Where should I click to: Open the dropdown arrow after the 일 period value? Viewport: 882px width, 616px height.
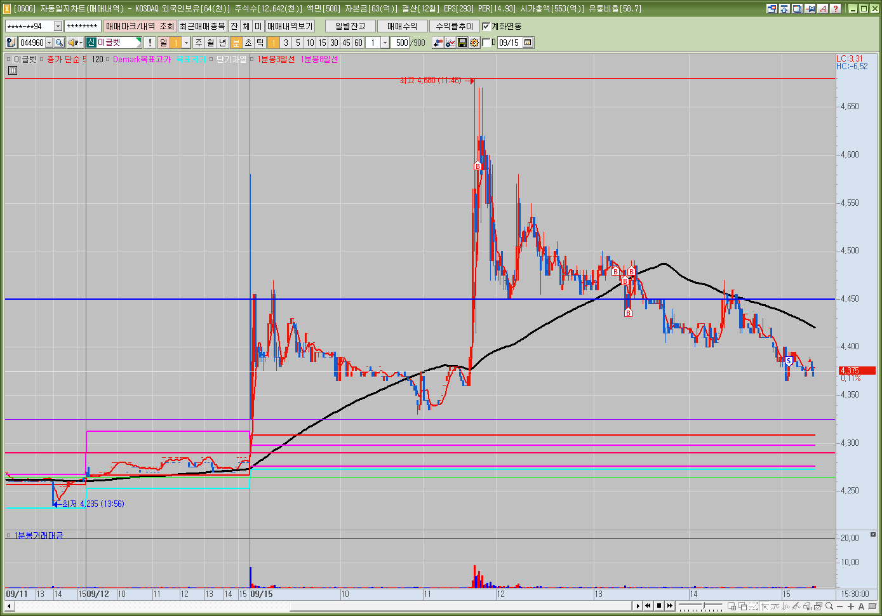(186, 43)
